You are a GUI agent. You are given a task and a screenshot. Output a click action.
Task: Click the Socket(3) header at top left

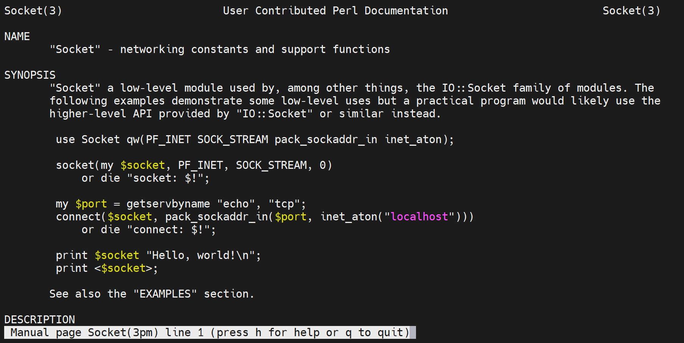point(33,11)
